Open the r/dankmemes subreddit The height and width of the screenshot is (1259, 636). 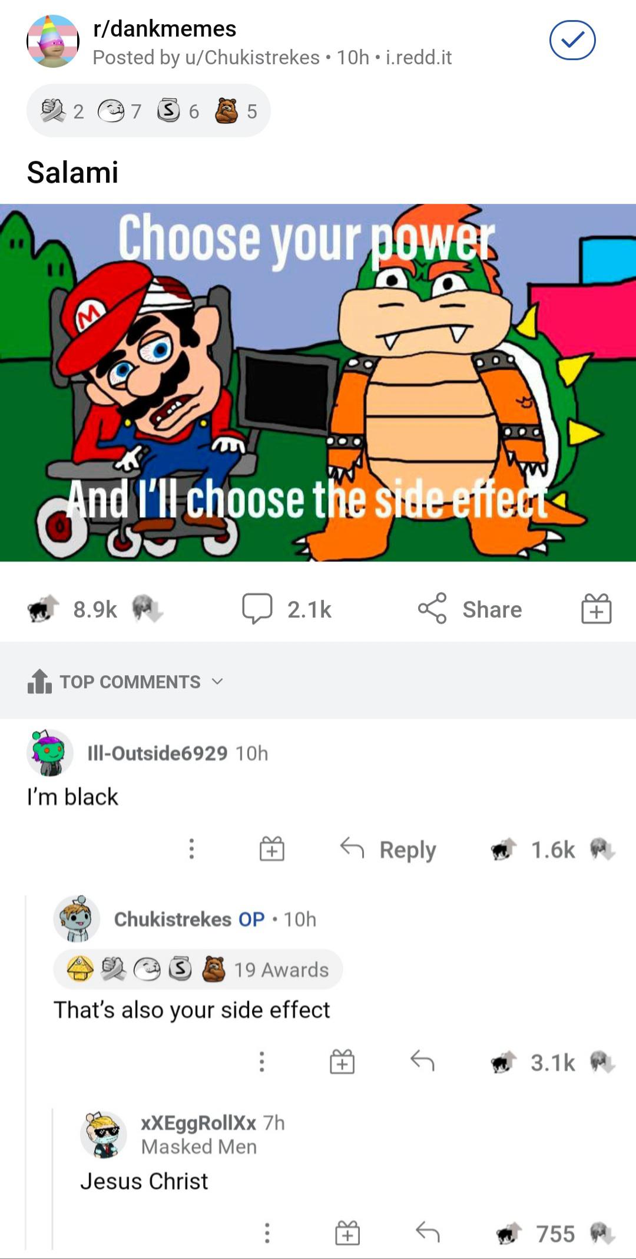click(164, 29)
